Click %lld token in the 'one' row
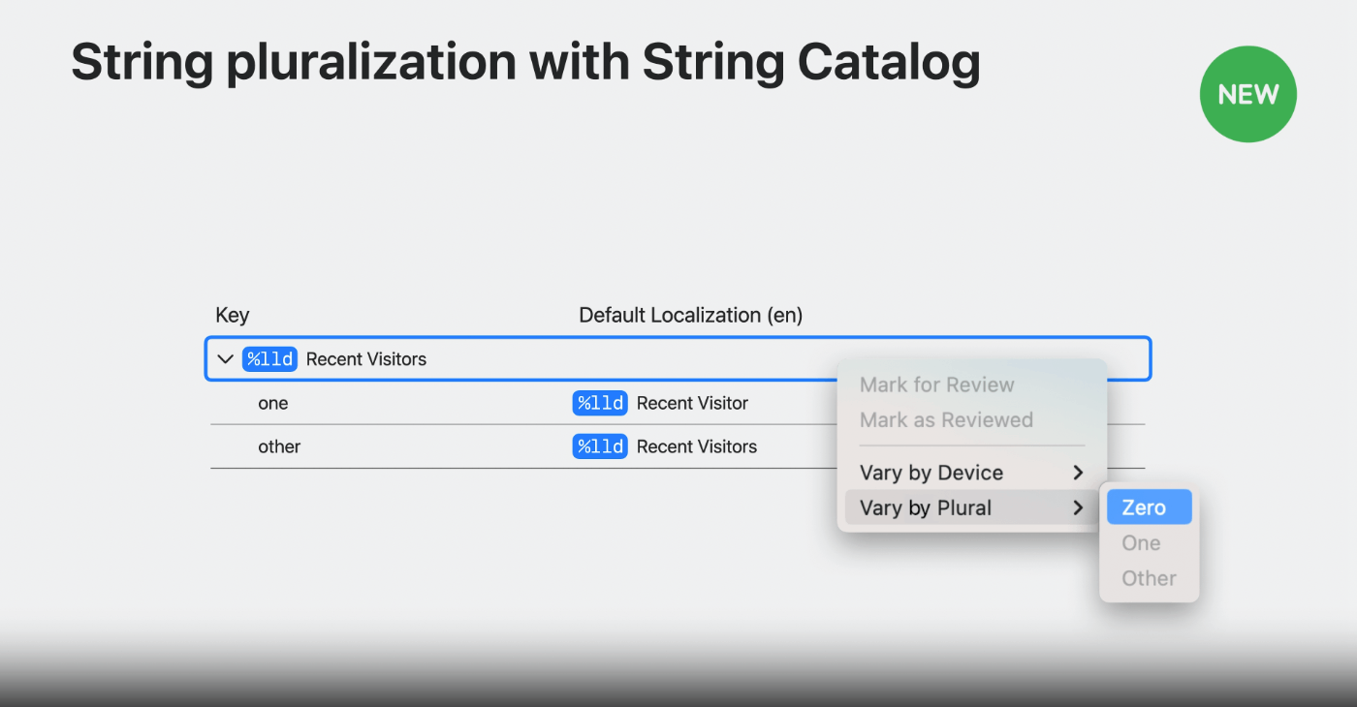 tap(600, 403)
